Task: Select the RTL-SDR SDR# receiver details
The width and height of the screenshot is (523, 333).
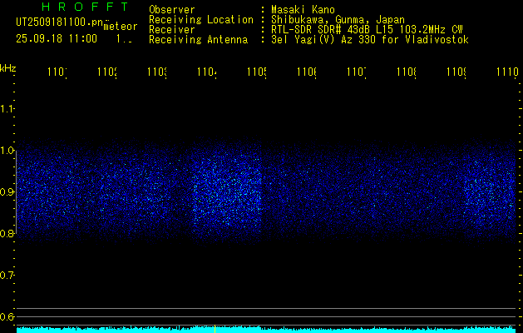Action: coord(367,30)
